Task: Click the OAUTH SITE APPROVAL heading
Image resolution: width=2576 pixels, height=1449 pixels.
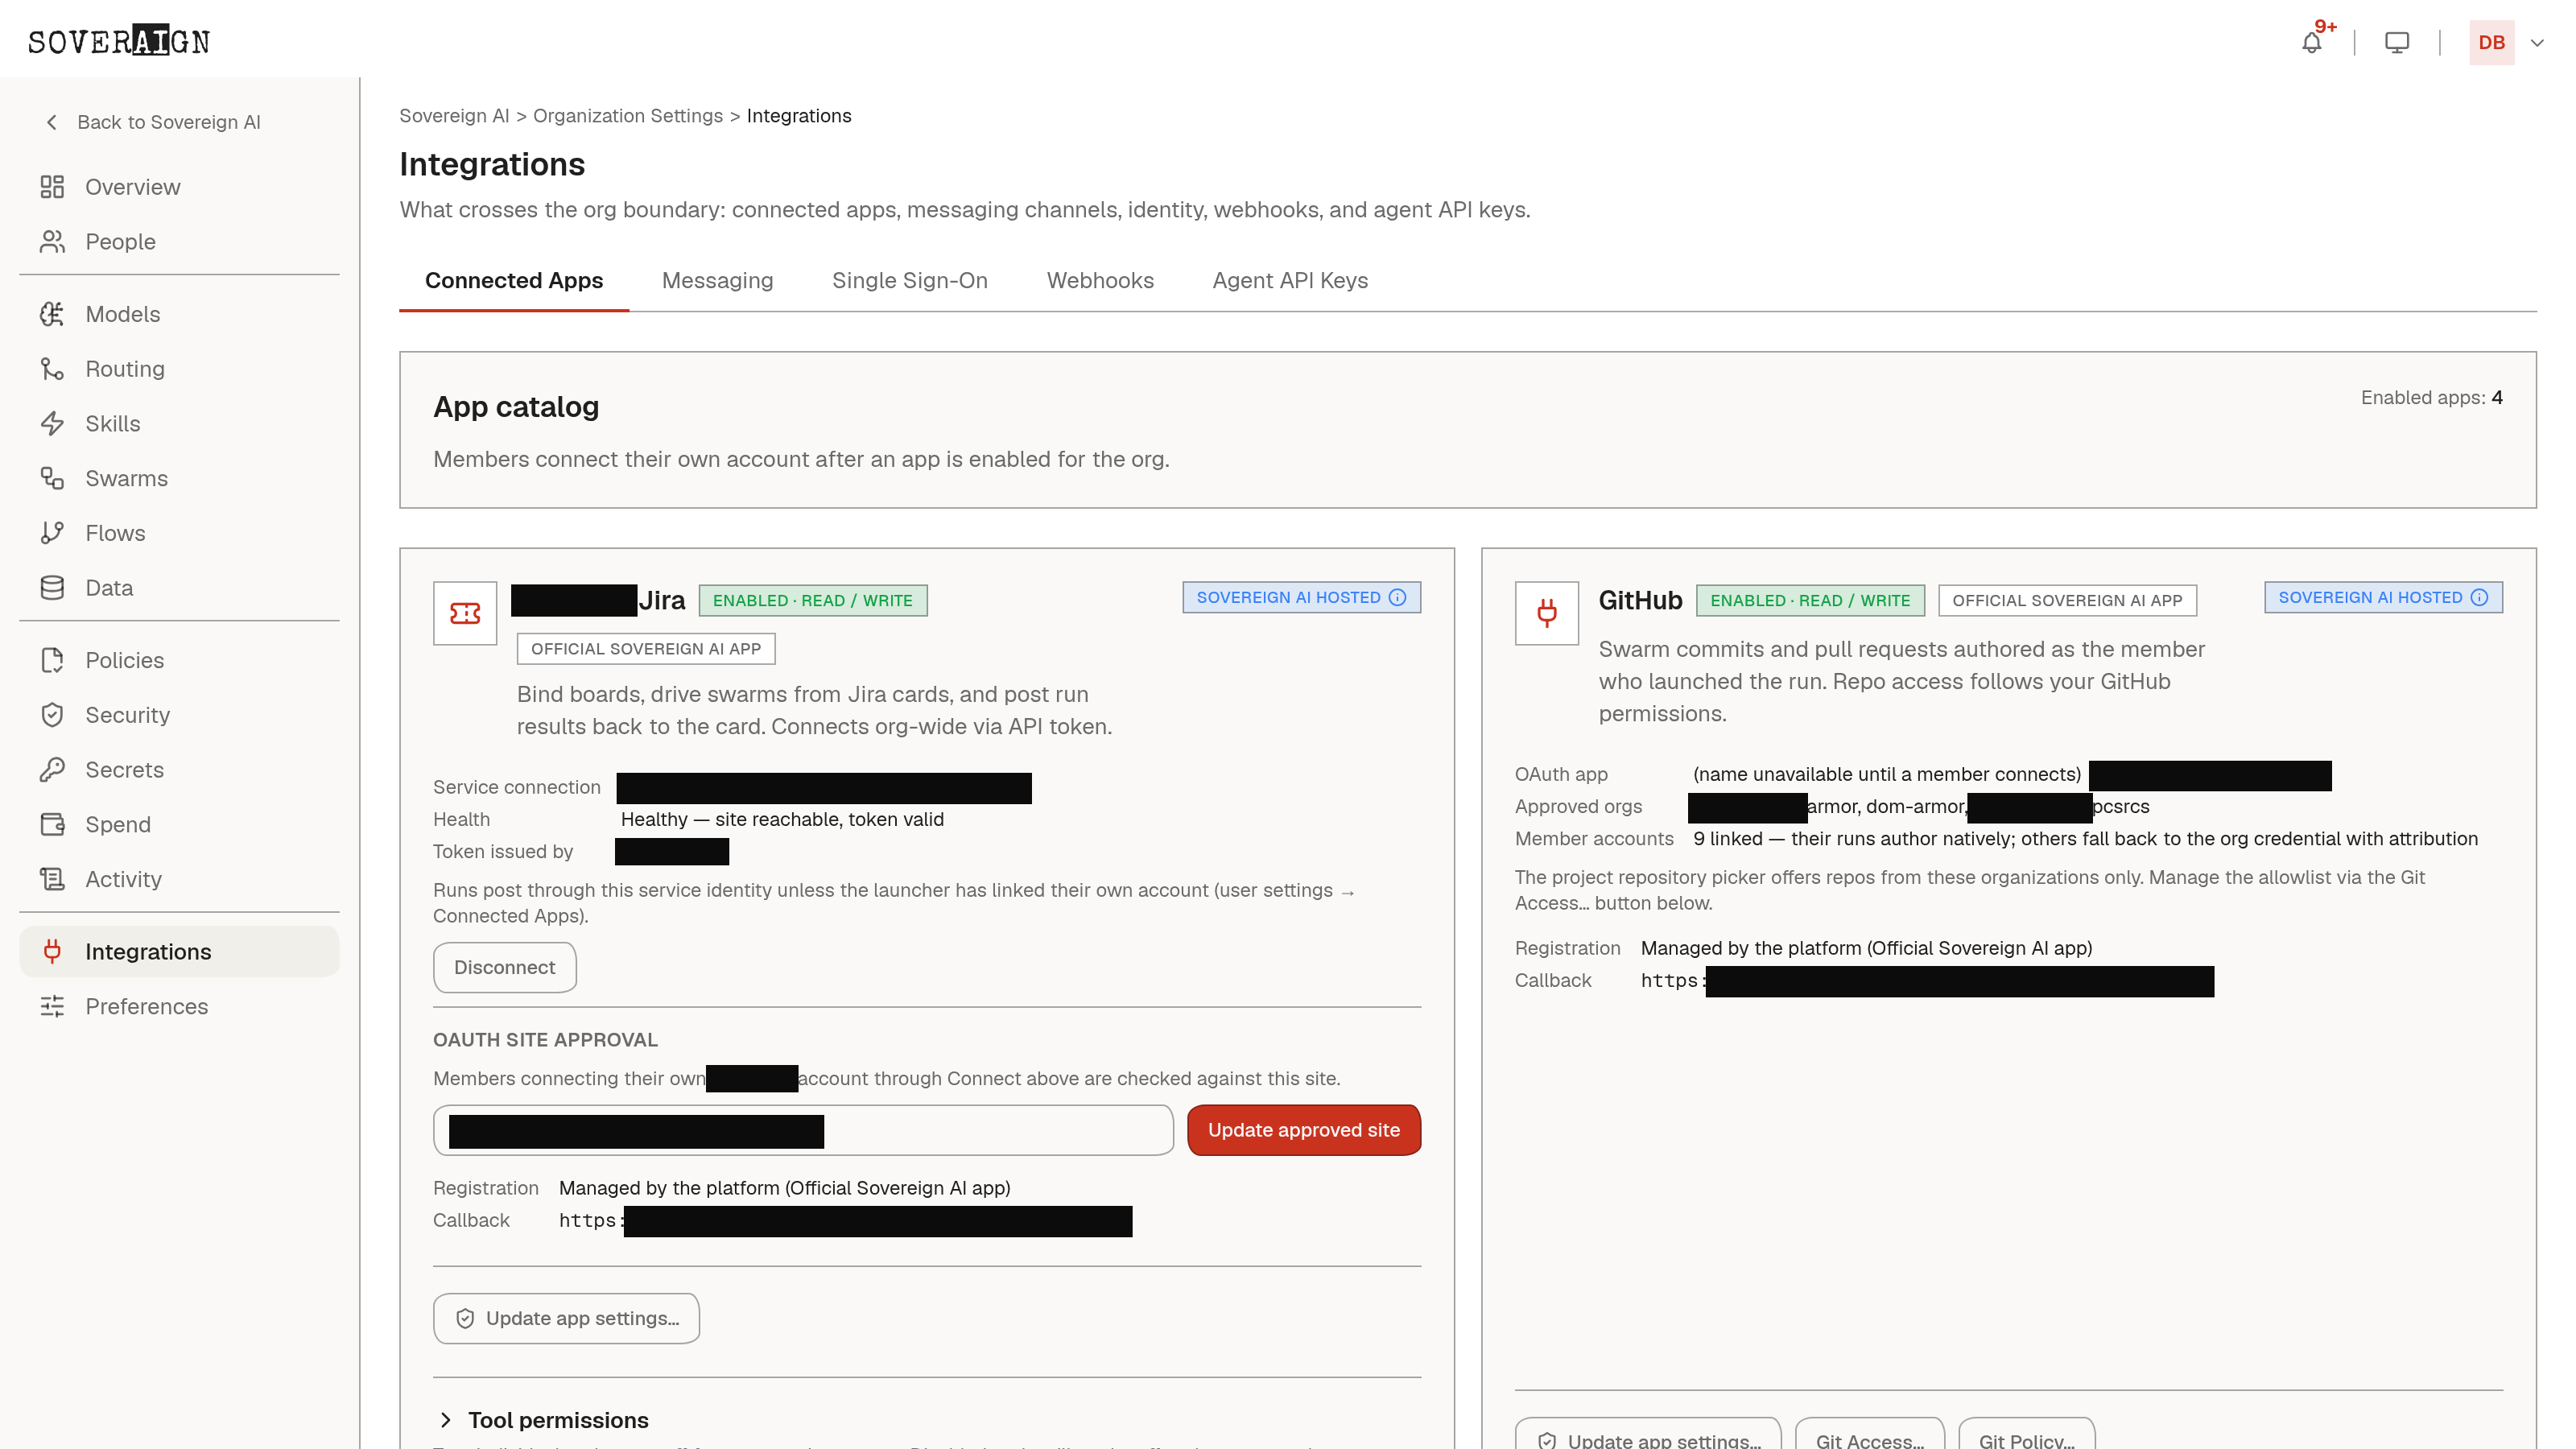Action: (545, 1040)
